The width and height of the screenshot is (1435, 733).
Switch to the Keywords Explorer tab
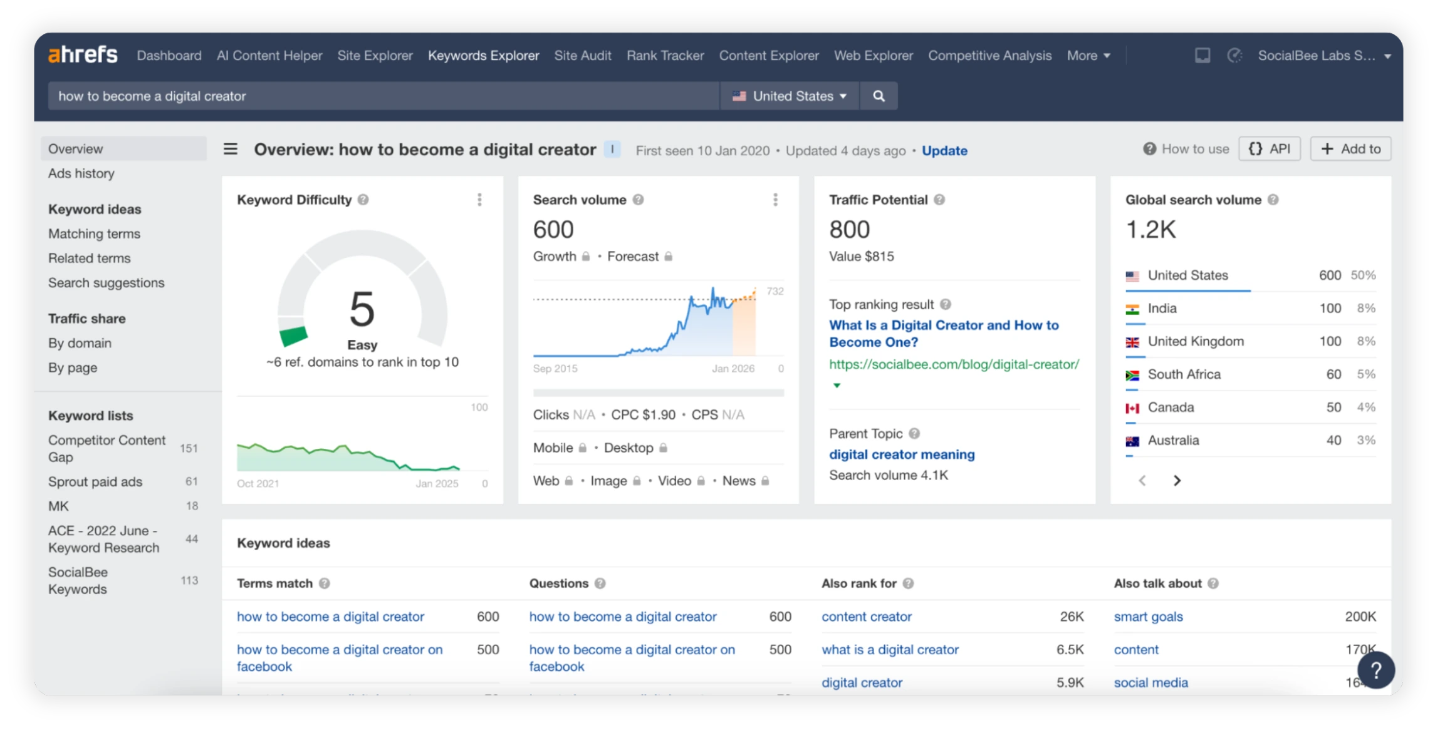coord(483,55)
